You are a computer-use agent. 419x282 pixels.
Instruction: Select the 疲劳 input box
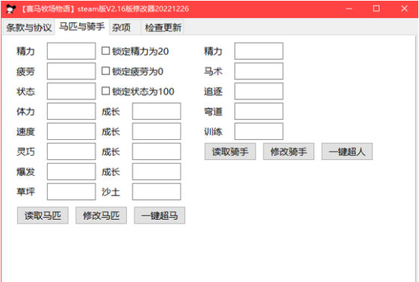(x=72, y=71)
